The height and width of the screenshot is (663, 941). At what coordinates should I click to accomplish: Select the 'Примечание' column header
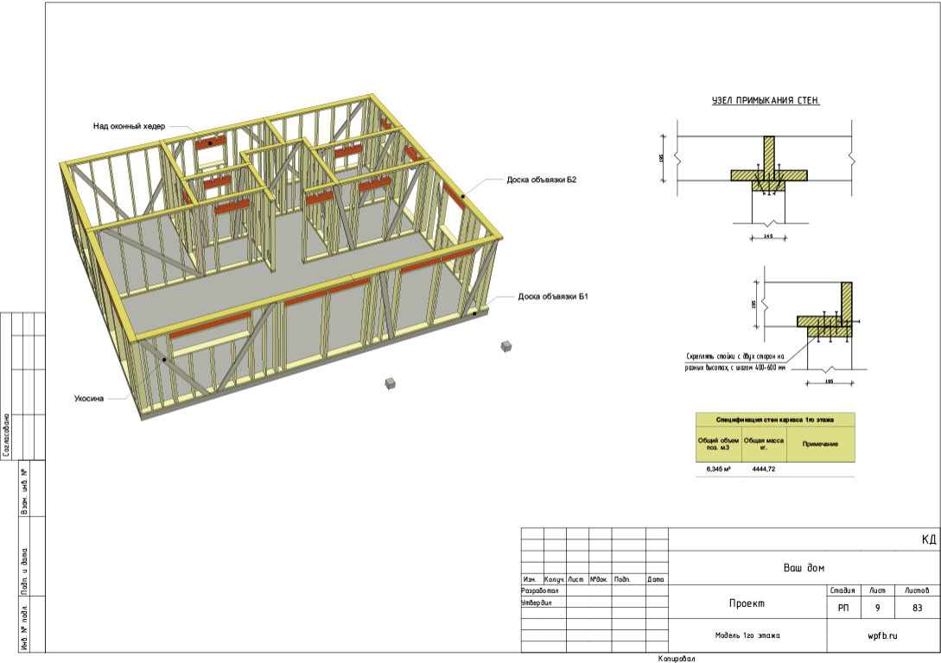[820, 444]
